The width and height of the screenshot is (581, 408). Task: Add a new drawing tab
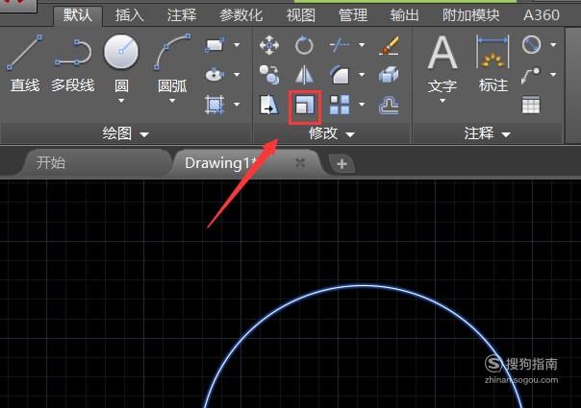(x=341, y=163)
